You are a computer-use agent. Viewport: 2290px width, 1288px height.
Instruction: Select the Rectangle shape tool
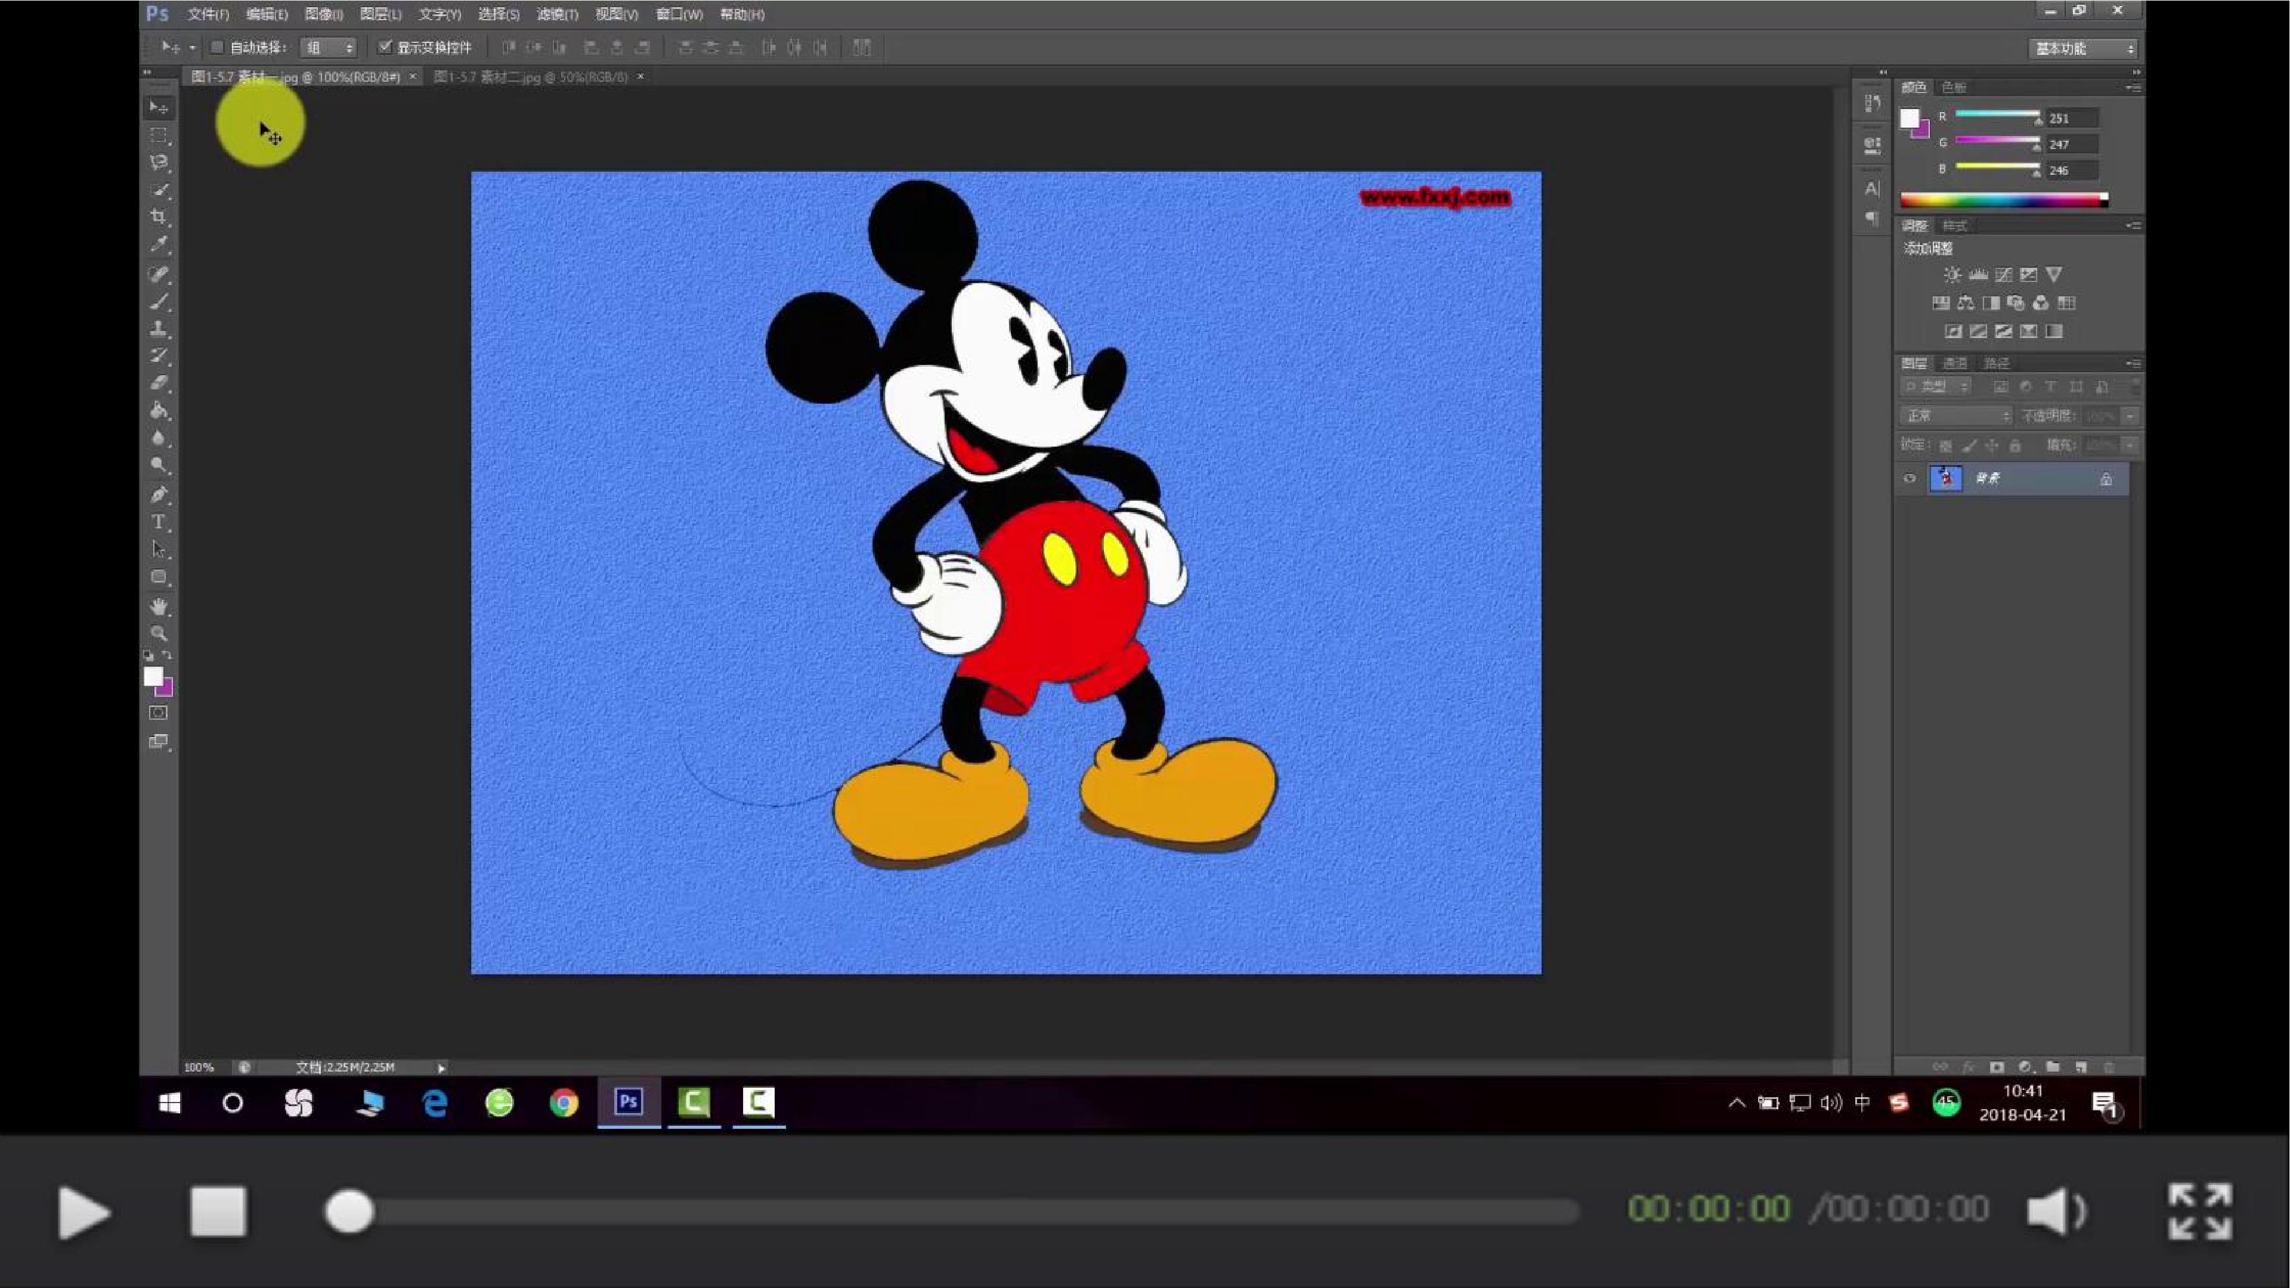pyautogui.click(x=159, y=577)
